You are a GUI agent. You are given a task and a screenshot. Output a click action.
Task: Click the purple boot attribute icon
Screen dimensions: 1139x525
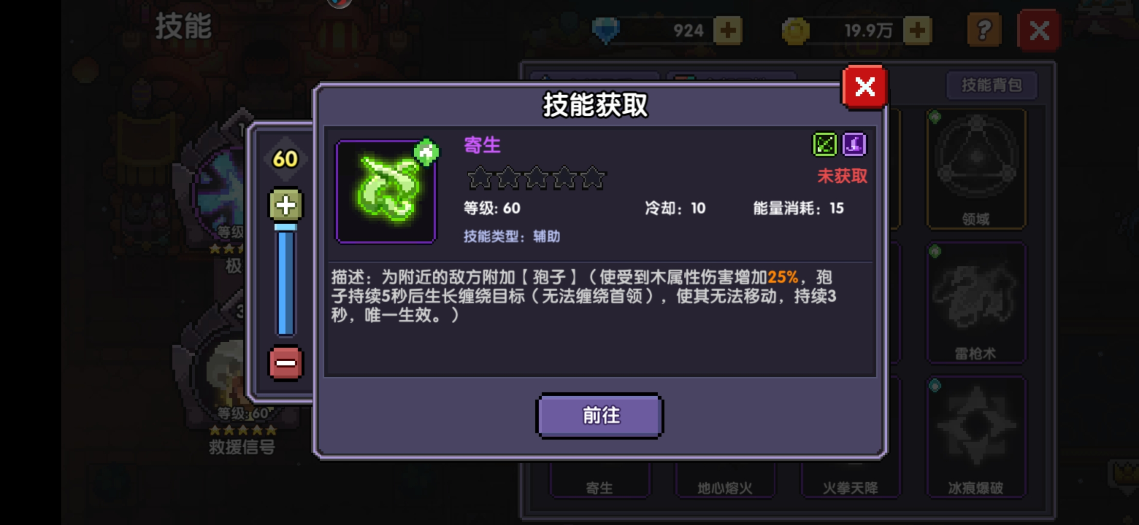tap(854, 144)
